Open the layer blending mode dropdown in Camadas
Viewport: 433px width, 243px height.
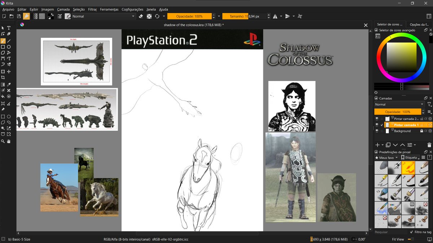399,104
